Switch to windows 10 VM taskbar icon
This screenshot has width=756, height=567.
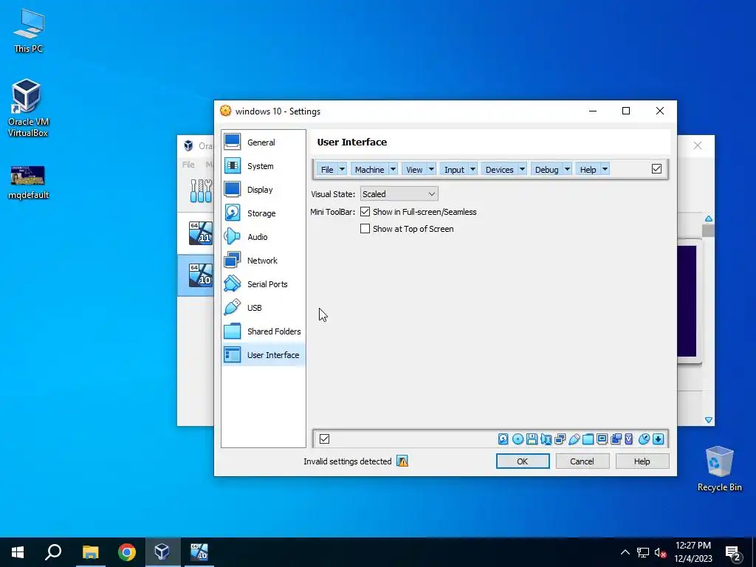point(199,552)
